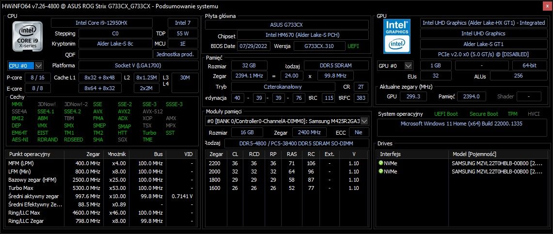Click the E-core 8 / 8 value
553x234 pixels.
coord(38,88)
